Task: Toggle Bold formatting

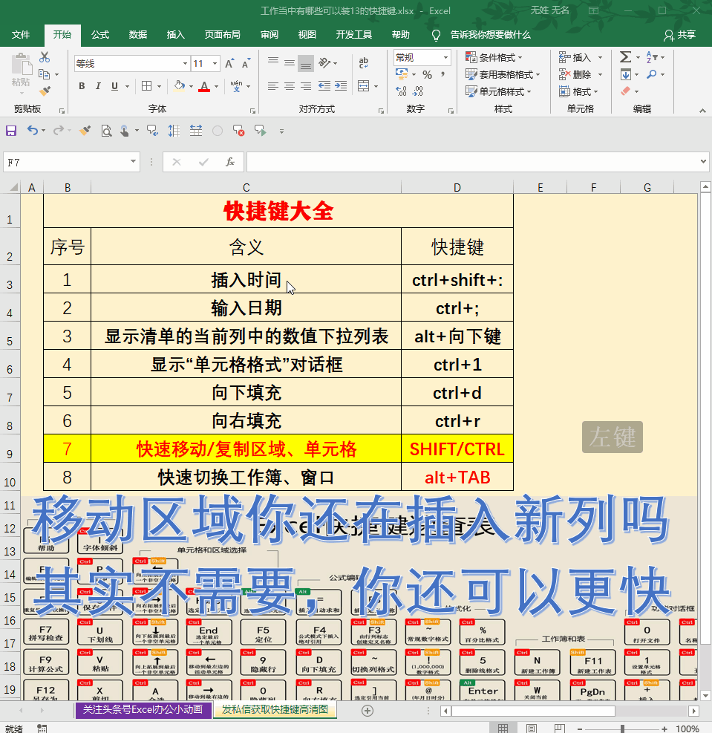Action: pyautogui.click(x=82, y=86)
